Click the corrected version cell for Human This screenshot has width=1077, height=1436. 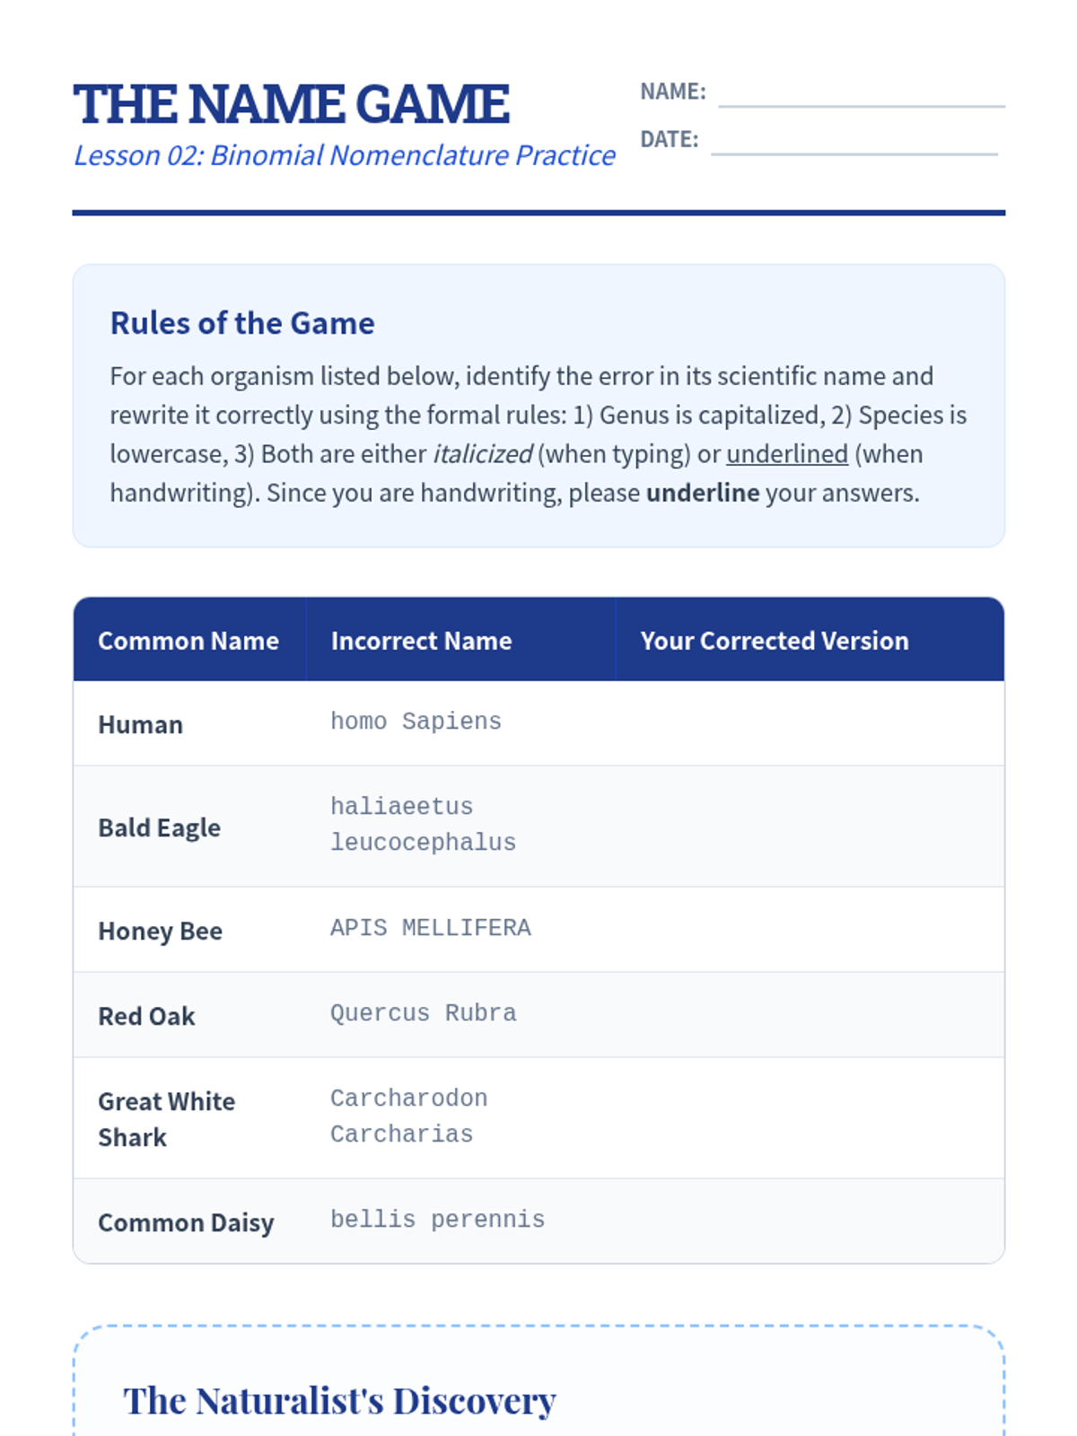click(x=809, y=723)
